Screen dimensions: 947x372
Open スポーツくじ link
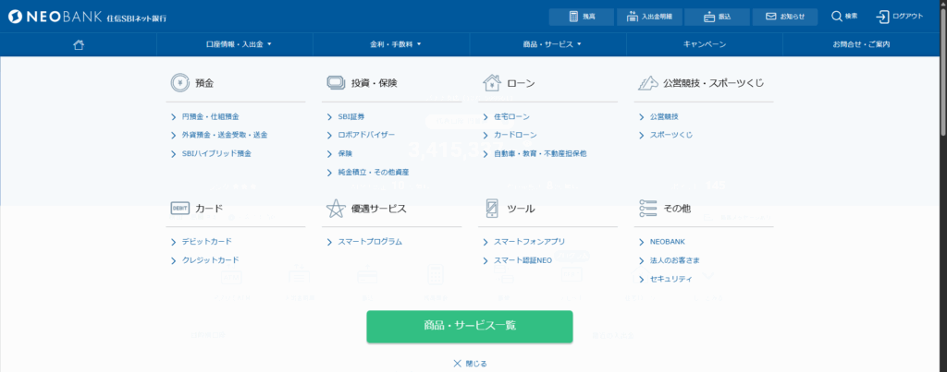[x=671, y=135]
